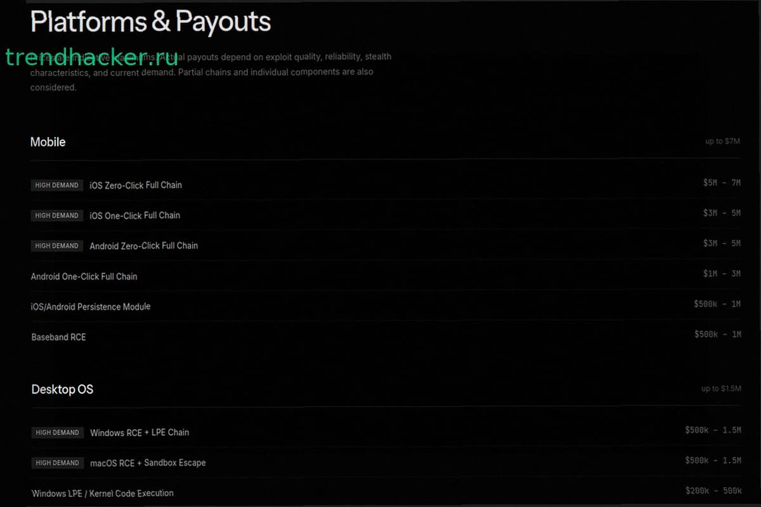The height and width of the screenshot is (507, 761).
Task: Click the $5M - 7M payout value
Action: pos(722,183)
